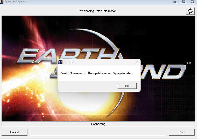Click the TM mark on the banner

point(189,63)
